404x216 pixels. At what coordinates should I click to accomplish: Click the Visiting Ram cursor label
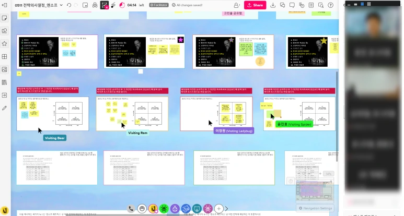point(138,133)
